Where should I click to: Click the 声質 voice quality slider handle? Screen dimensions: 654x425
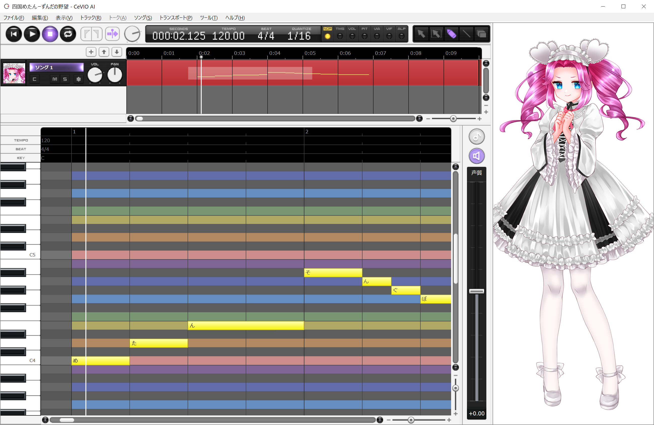(x=477, y=291)
